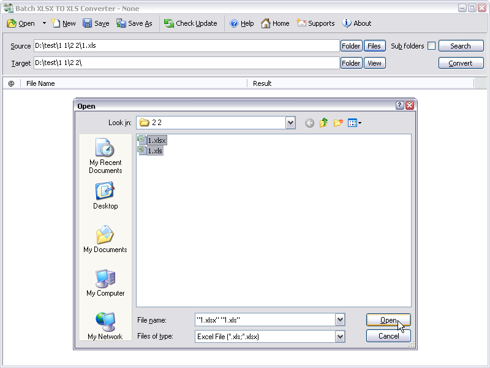490x368 pixels.
Task: Open My Documents in places bar
Action: coord(105,239)
